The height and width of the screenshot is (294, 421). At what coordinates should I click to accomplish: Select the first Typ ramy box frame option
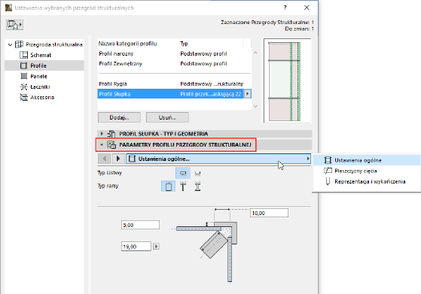[169, 186]
